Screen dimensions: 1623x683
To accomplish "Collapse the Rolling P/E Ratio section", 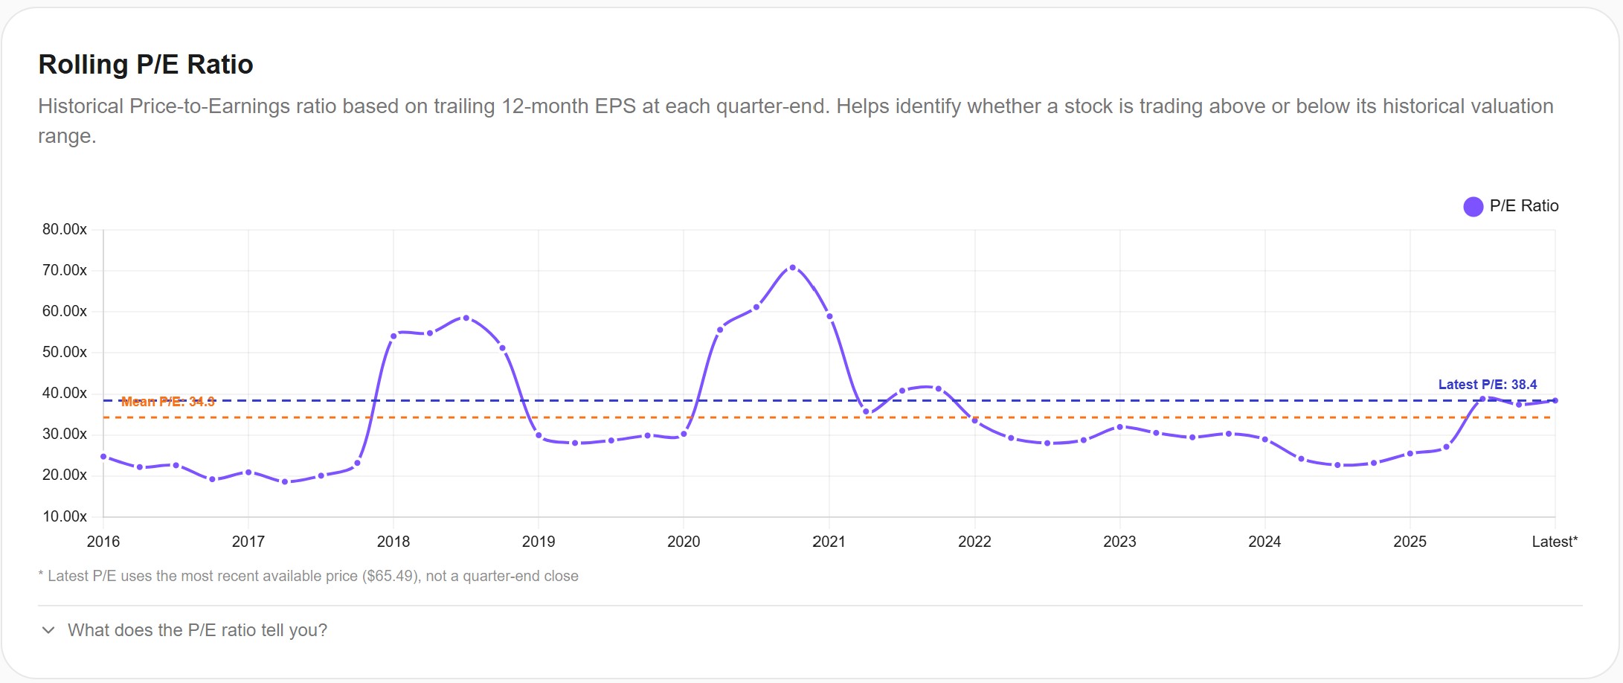I will [146, 65].
